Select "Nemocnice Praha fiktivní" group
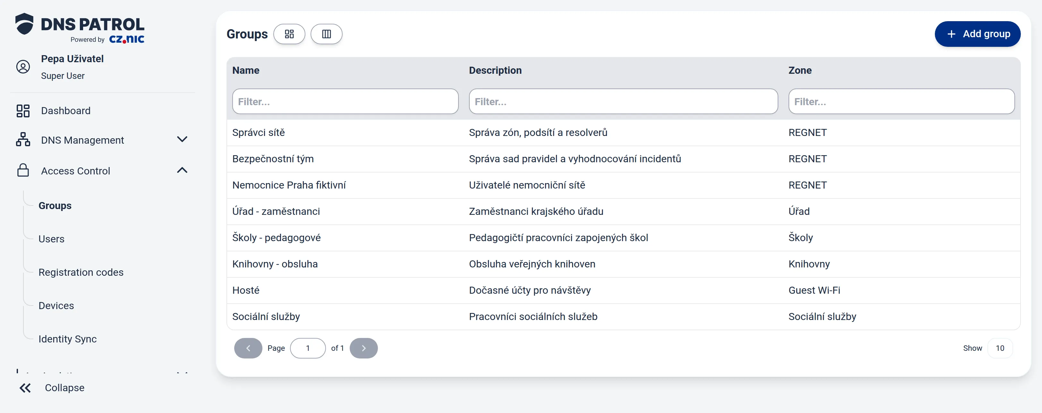This screenshot has width=1042, height=413. 623,185
